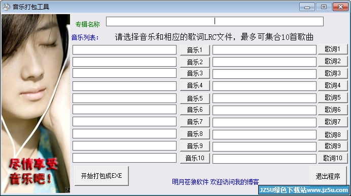This screenshot has height=196, width=351.
Task: Focus the lyrics path field beside 歌词6
Action: click(264, 110)
